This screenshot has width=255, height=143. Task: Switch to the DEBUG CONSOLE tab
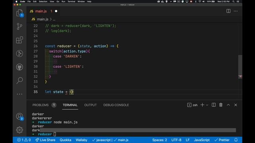[116, 105]
